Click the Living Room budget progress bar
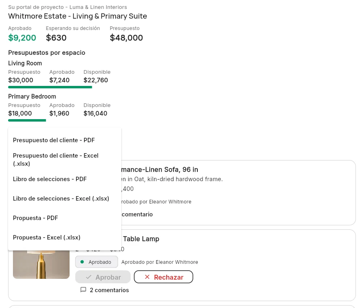 click(x=50, y=87)
